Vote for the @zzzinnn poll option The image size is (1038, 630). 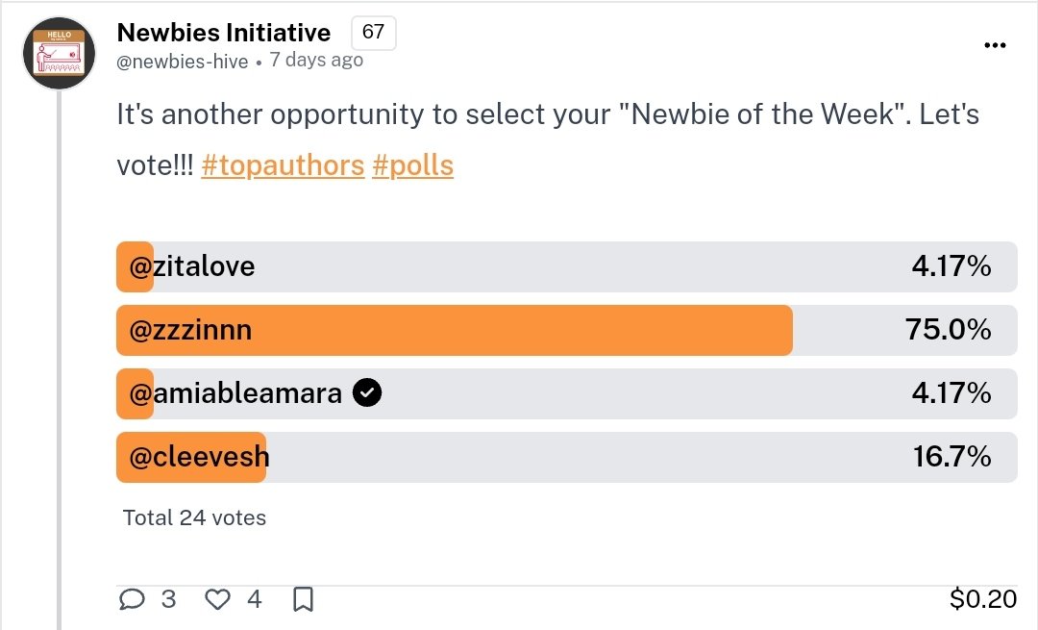point(567,330)
